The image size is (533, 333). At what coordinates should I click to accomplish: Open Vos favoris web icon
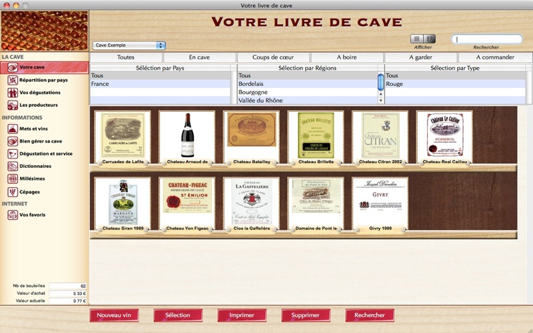[13, 214]
